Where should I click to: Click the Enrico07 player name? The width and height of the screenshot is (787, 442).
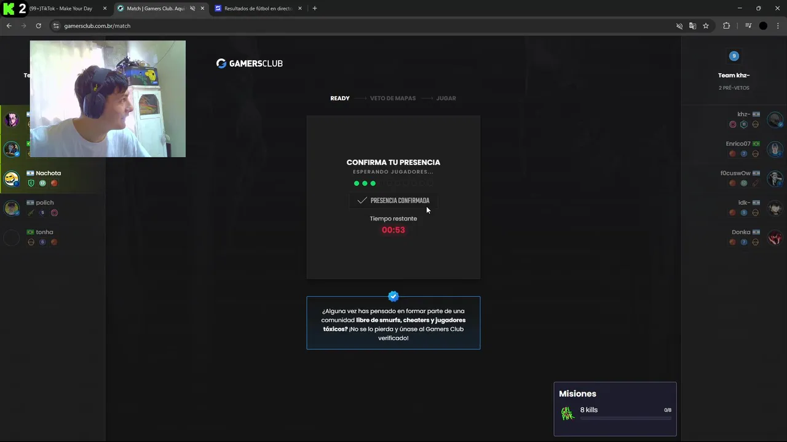(x=738, y=144)
